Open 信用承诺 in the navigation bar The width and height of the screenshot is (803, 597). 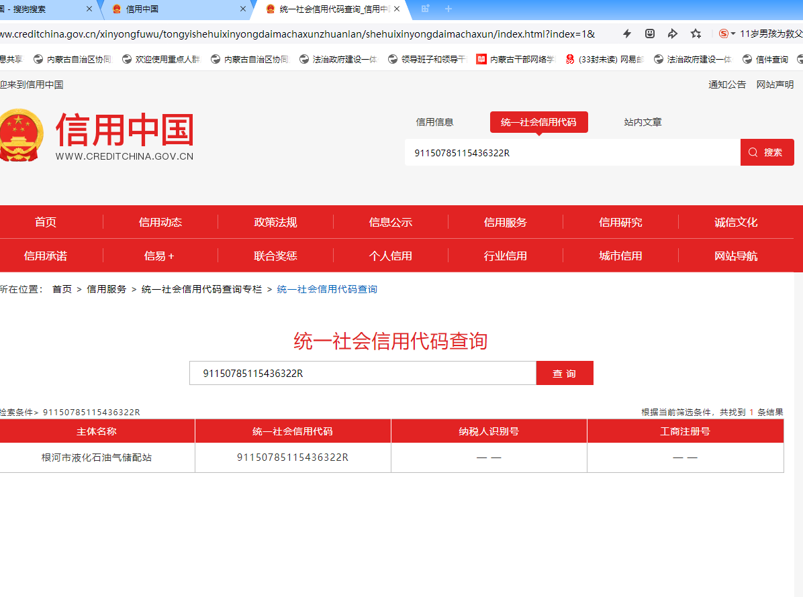(46, 256)
